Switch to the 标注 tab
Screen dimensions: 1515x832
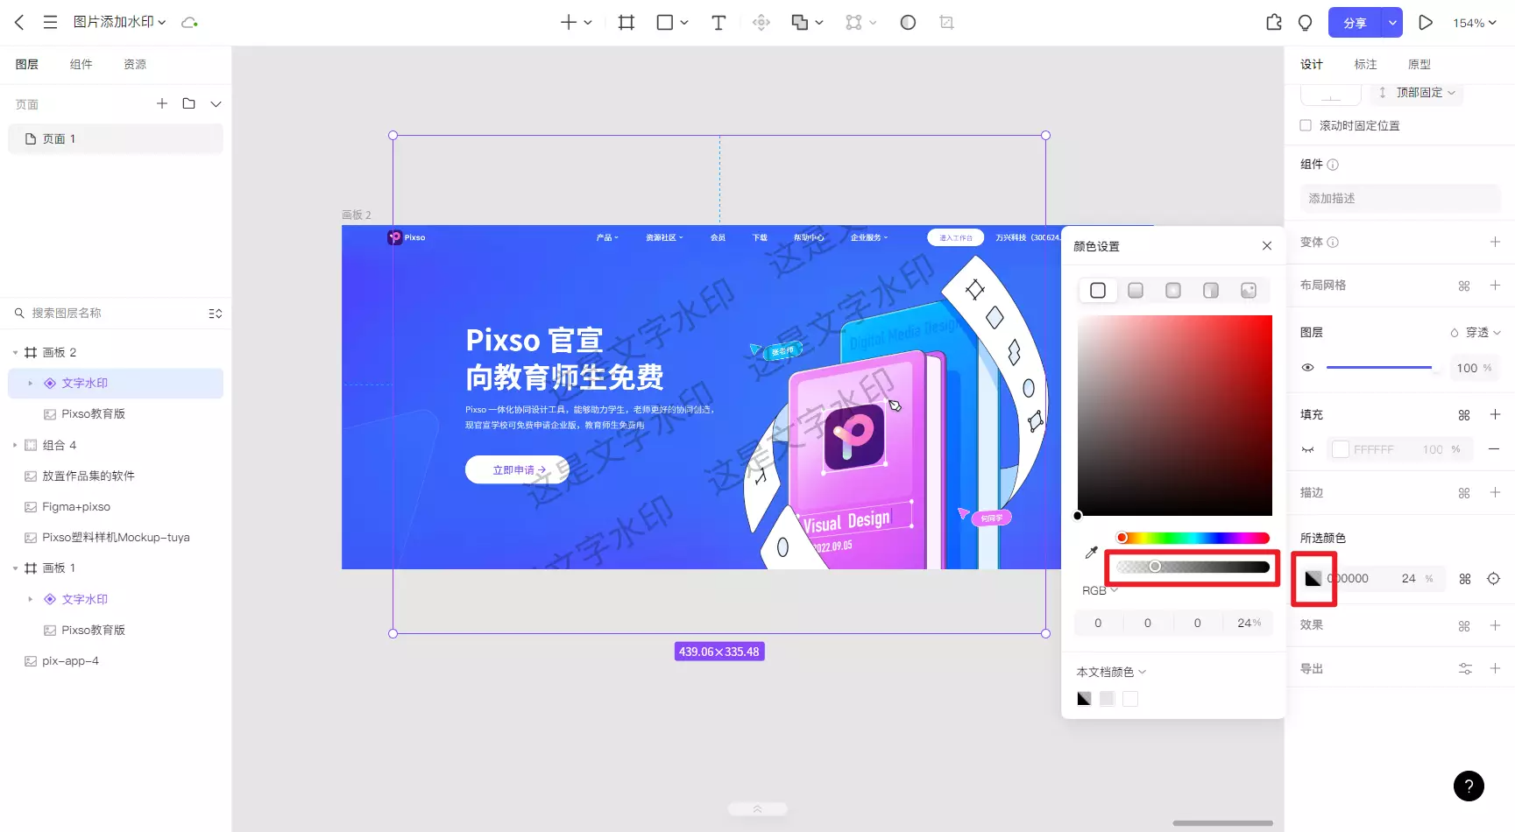pyautogui.click(x=1365, y=64)
